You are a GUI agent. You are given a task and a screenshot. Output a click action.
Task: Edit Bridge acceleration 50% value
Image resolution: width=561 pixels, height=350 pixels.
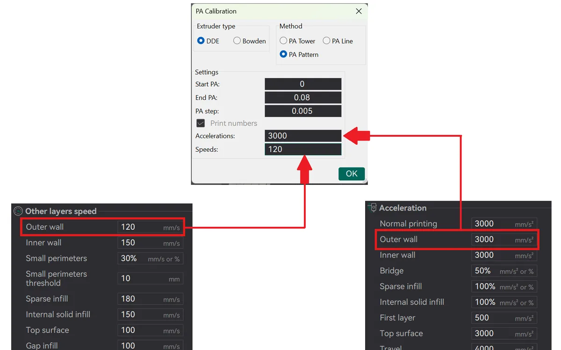[x=504, y=271]
